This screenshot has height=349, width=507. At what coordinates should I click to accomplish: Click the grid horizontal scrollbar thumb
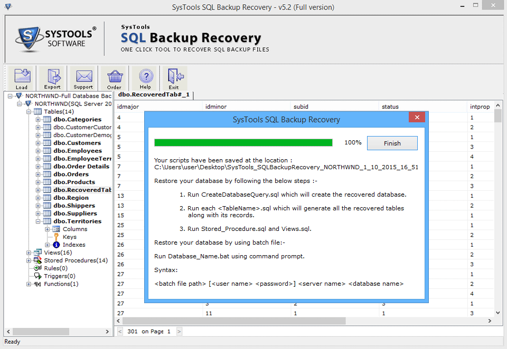[x=234, y=321]
